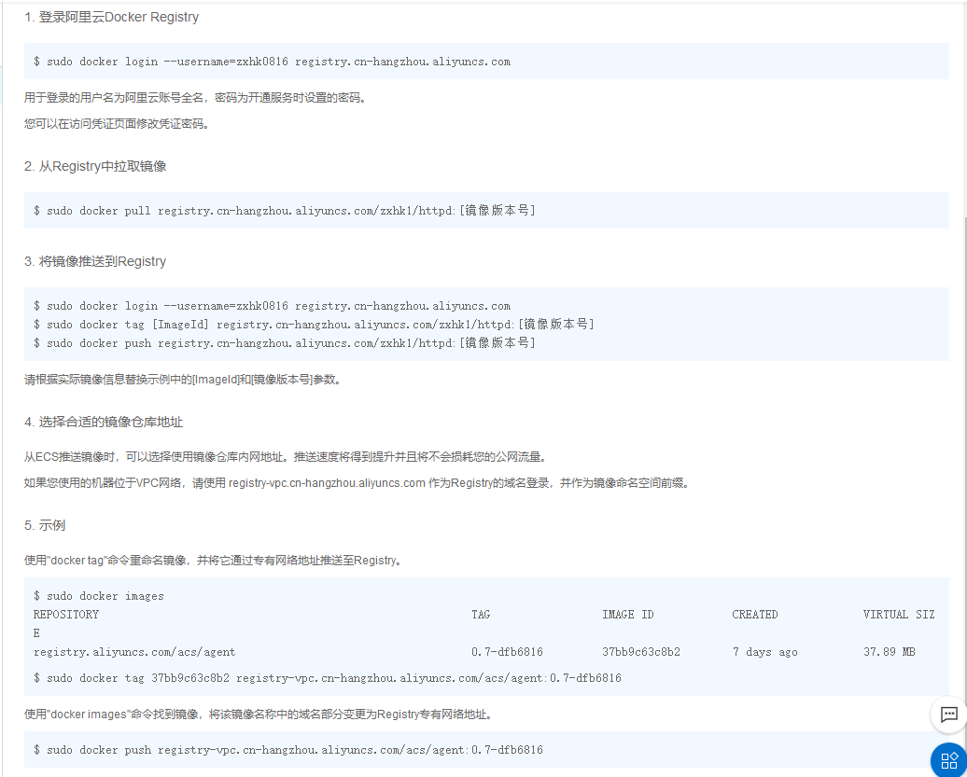Click the '7 days ago' cell
Viewport: 967px width, 777px height.
(764, 652)
